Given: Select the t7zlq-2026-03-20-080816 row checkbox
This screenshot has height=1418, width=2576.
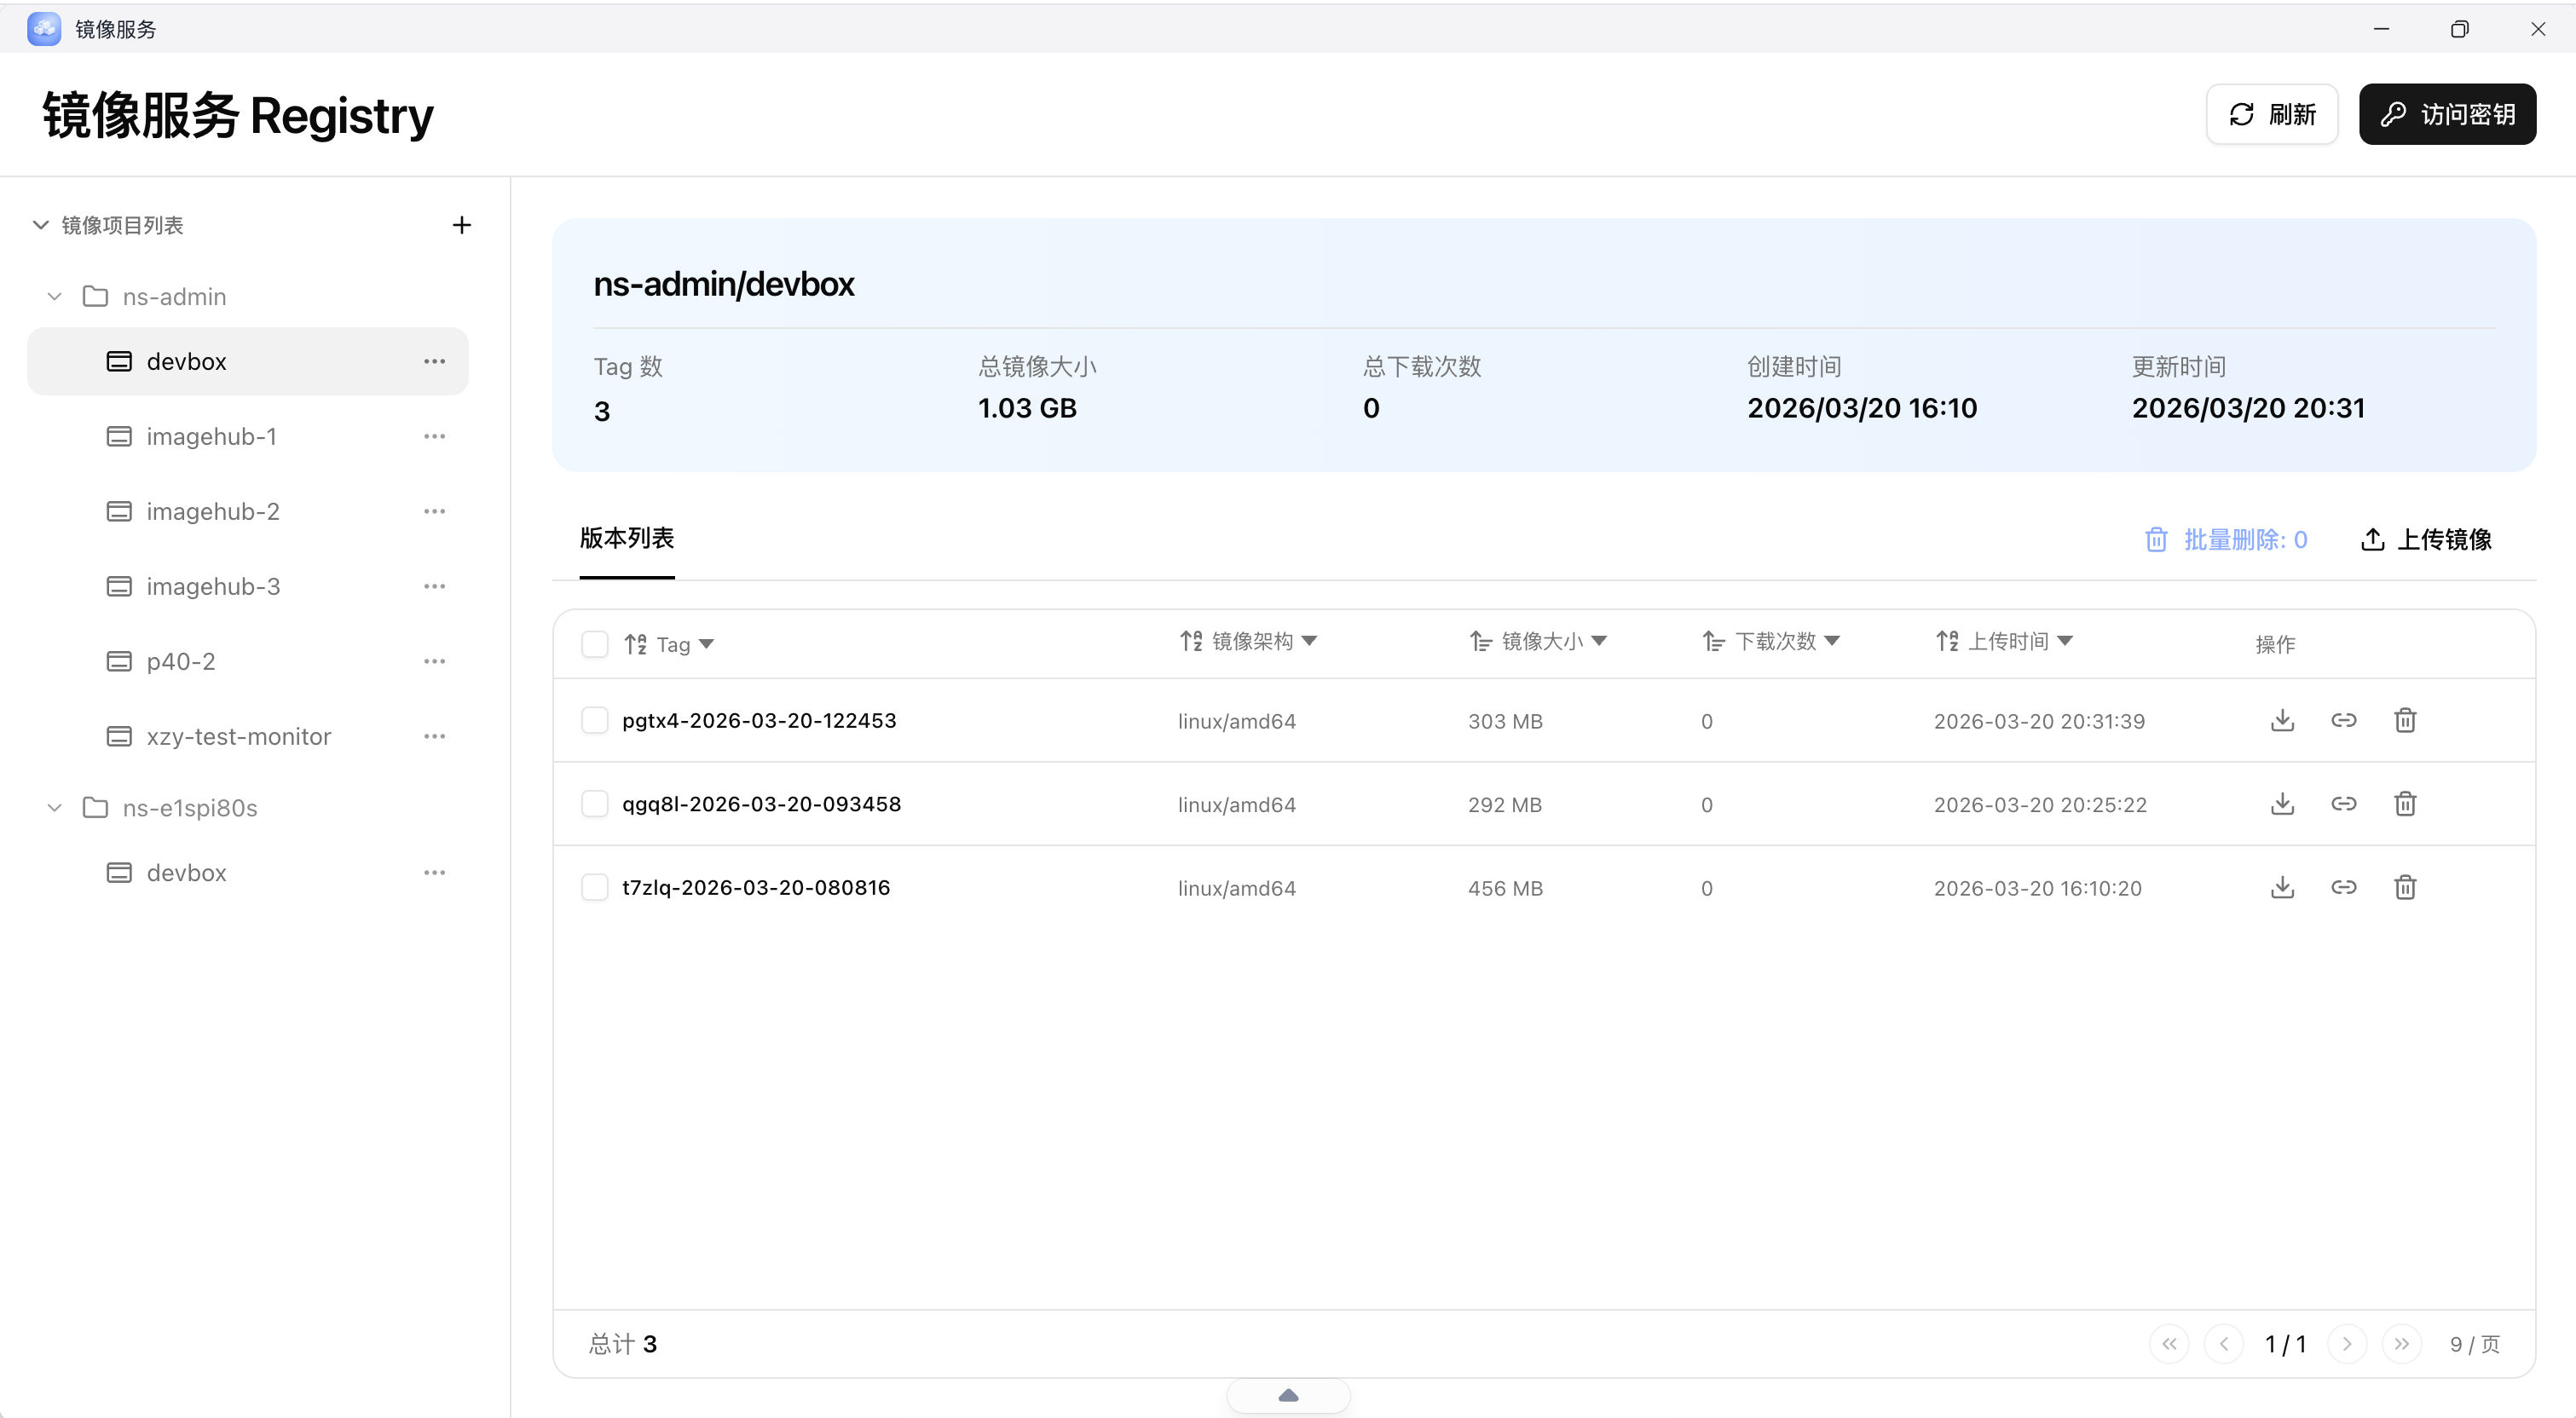Looking at the screenshot, I should pos(594,887).
